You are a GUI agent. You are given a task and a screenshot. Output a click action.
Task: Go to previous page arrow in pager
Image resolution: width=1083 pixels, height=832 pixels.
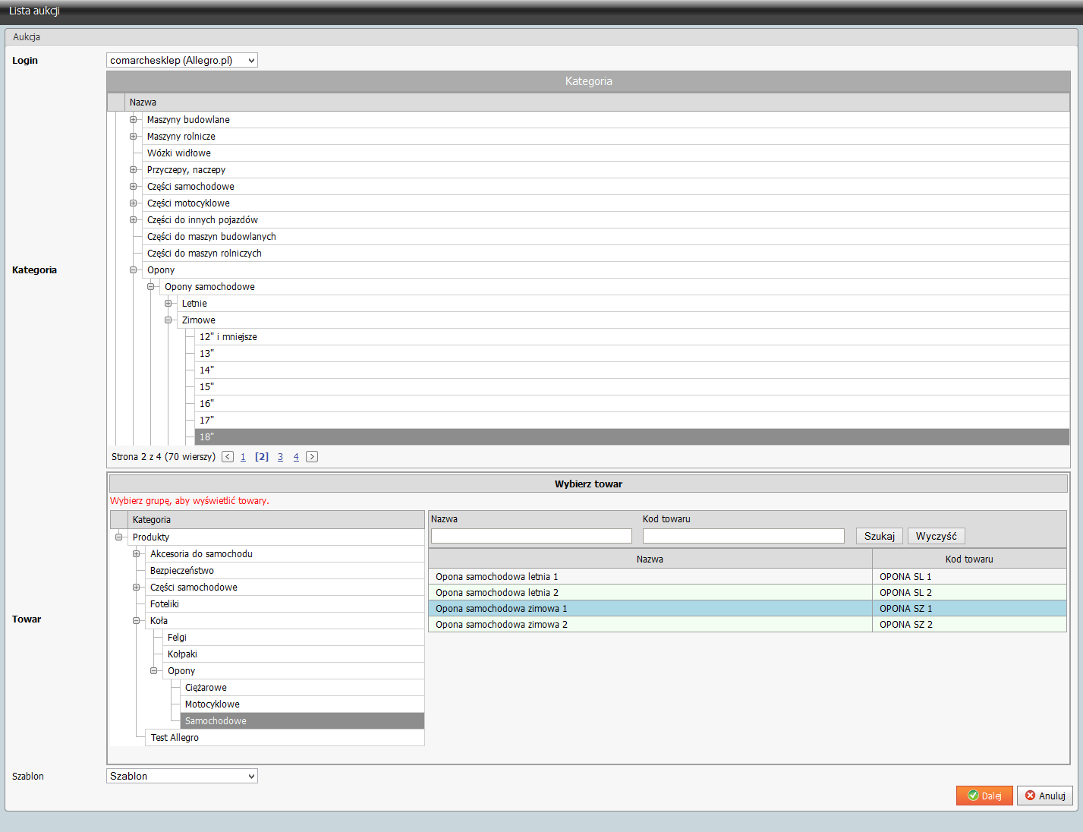click(228, 456)
